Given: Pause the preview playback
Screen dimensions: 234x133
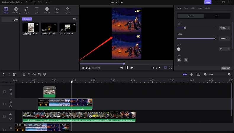Looking at the screenshot, I should 127,68.
